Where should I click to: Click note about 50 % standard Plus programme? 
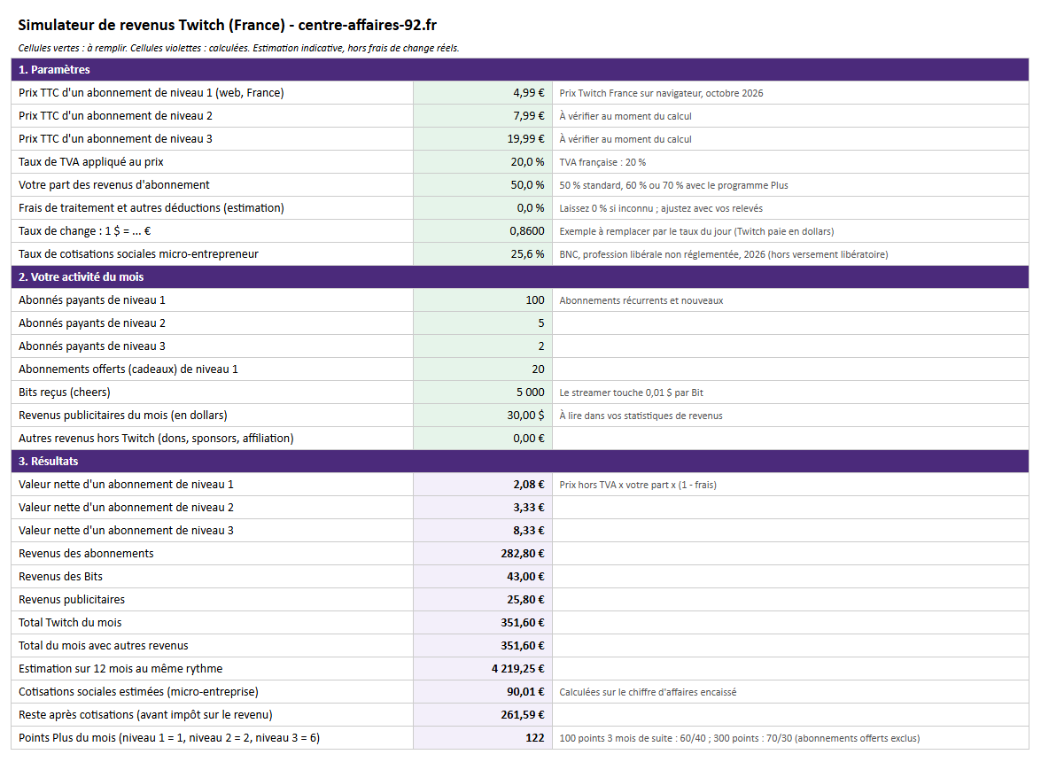point(674,185)
